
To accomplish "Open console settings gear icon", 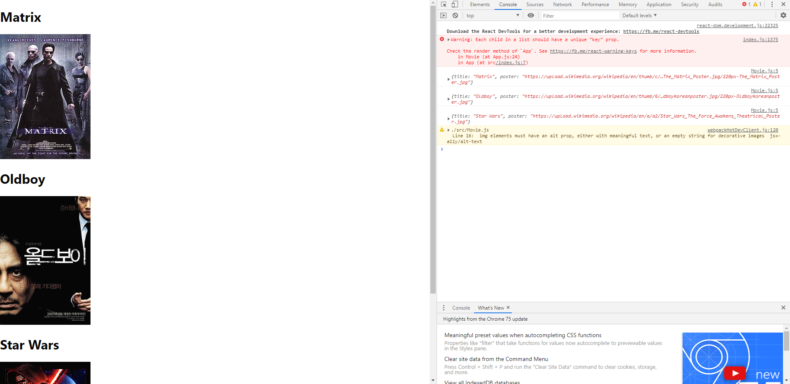I will pyautogui.click(x=783, y=16).
